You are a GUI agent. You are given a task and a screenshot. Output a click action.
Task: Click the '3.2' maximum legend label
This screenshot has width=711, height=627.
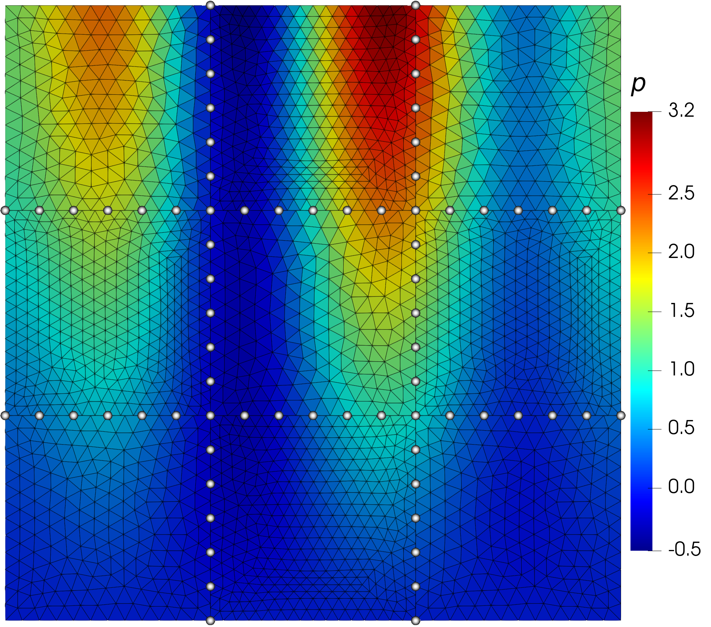click(681, 110)
